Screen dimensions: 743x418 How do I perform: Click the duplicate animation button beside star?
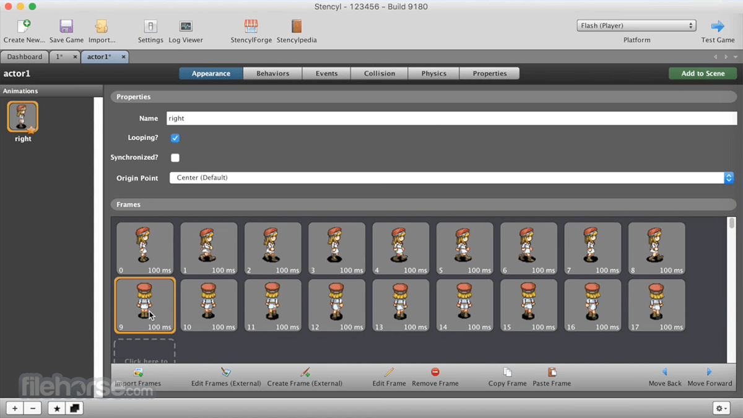74,408
